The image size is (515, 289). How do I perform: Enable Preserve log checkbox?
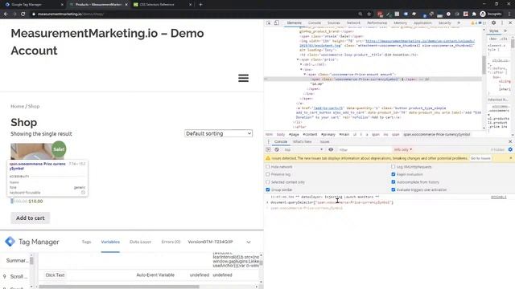[x=268, y=174]
